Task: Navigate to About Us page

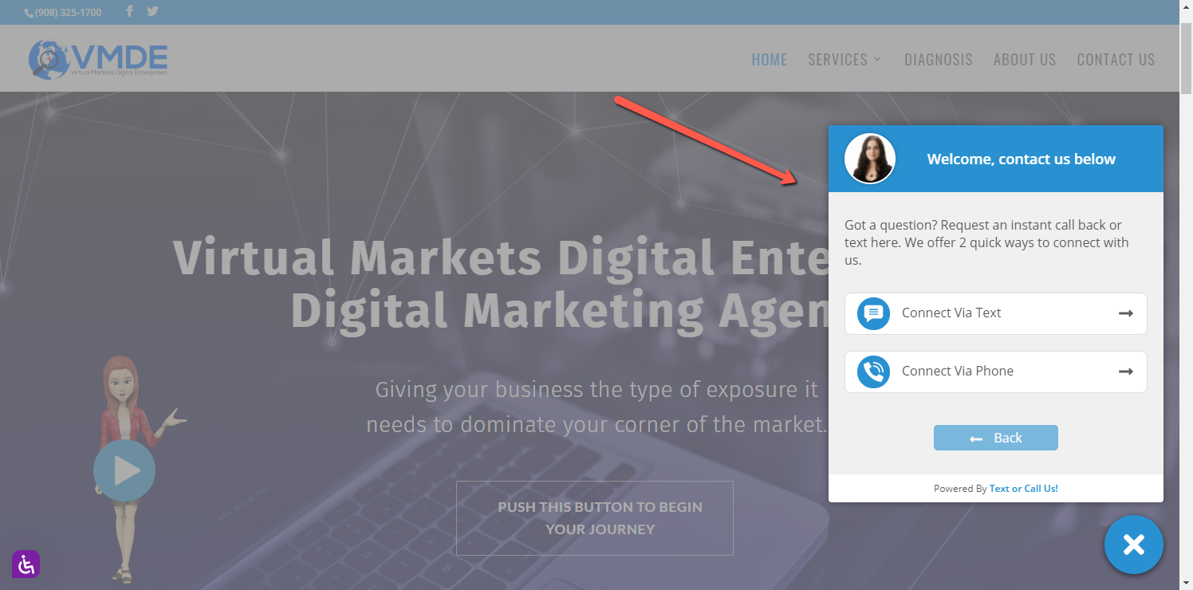Action: [x=1025, y=60]
